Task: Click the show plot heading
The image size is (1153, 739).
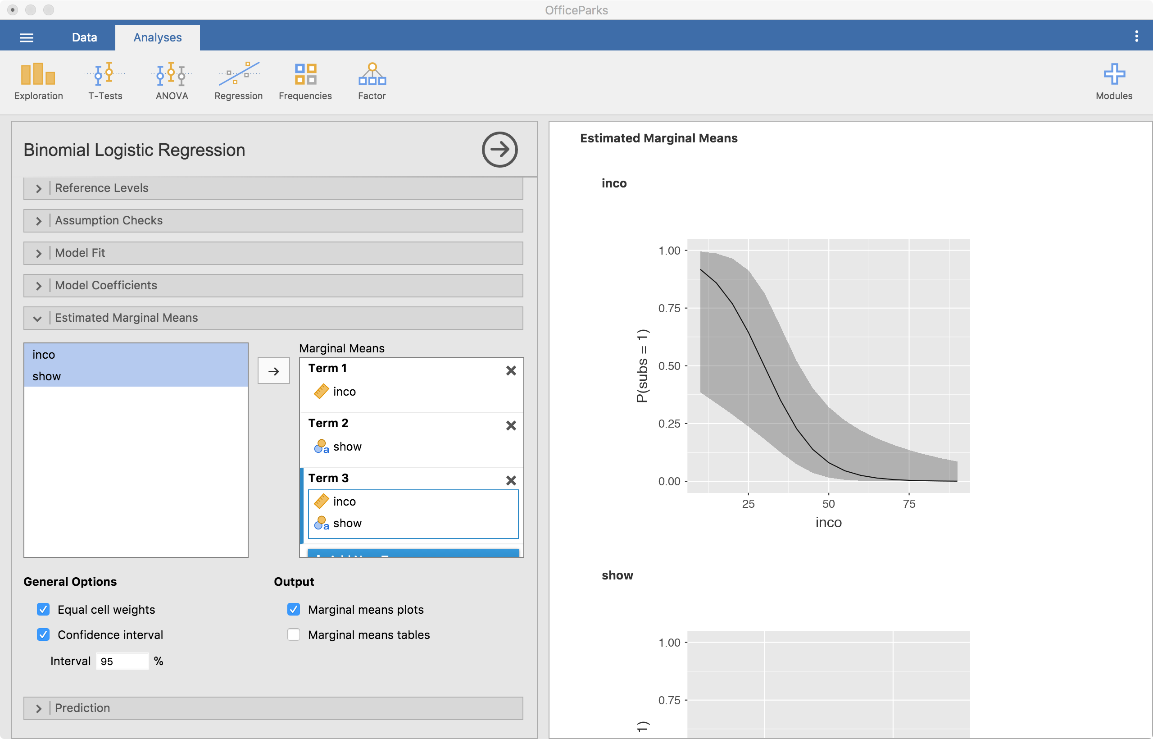Action: pos(617,575)
